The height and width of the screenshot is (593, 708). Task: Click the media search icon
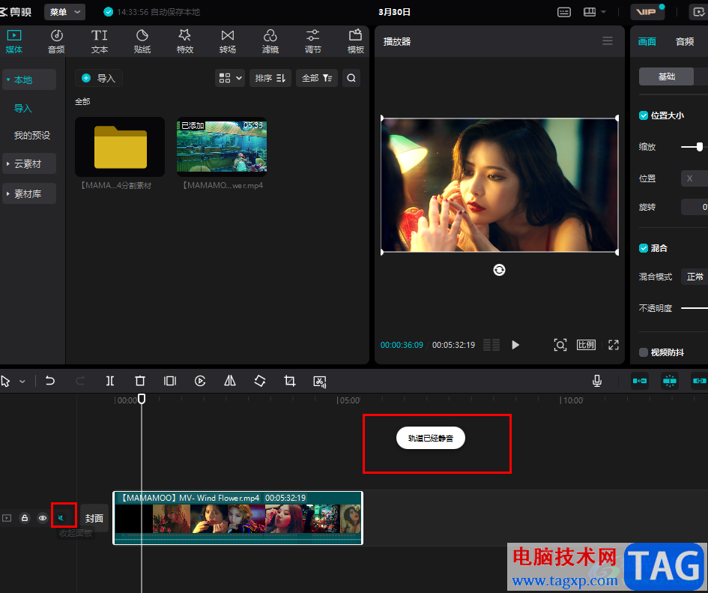pyautogui.click(x=351, y=78)
